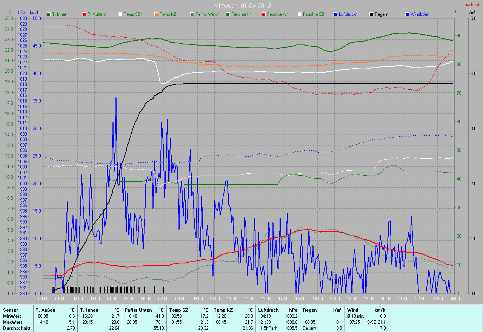Click the hPa axis unit label
483x332 pixels.
(22, 12)
